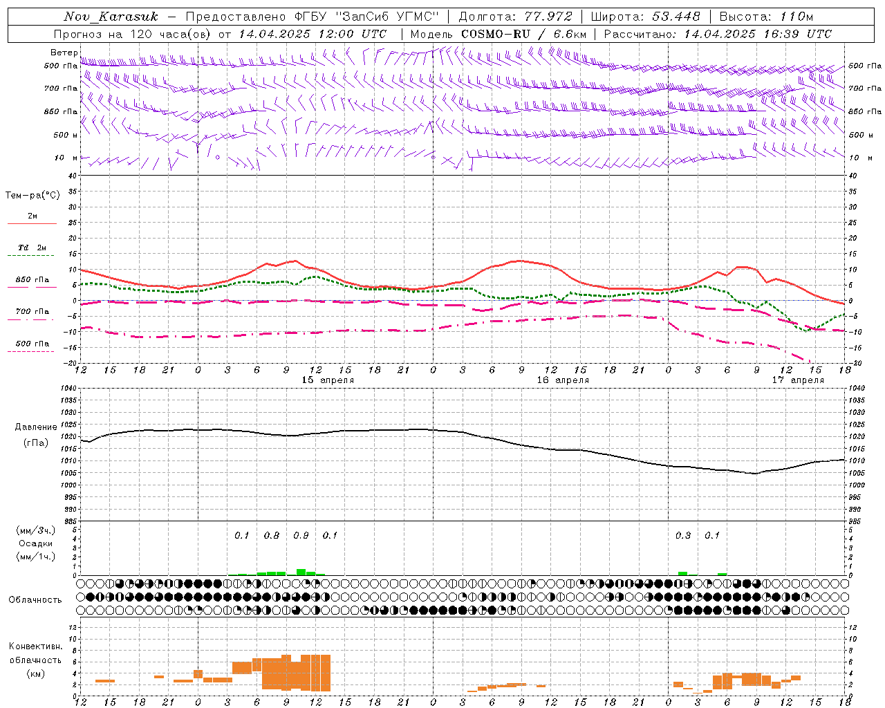The image size is (885, 708).
Task: Click the red 2м legend line sample
Action: click(32, 224)
